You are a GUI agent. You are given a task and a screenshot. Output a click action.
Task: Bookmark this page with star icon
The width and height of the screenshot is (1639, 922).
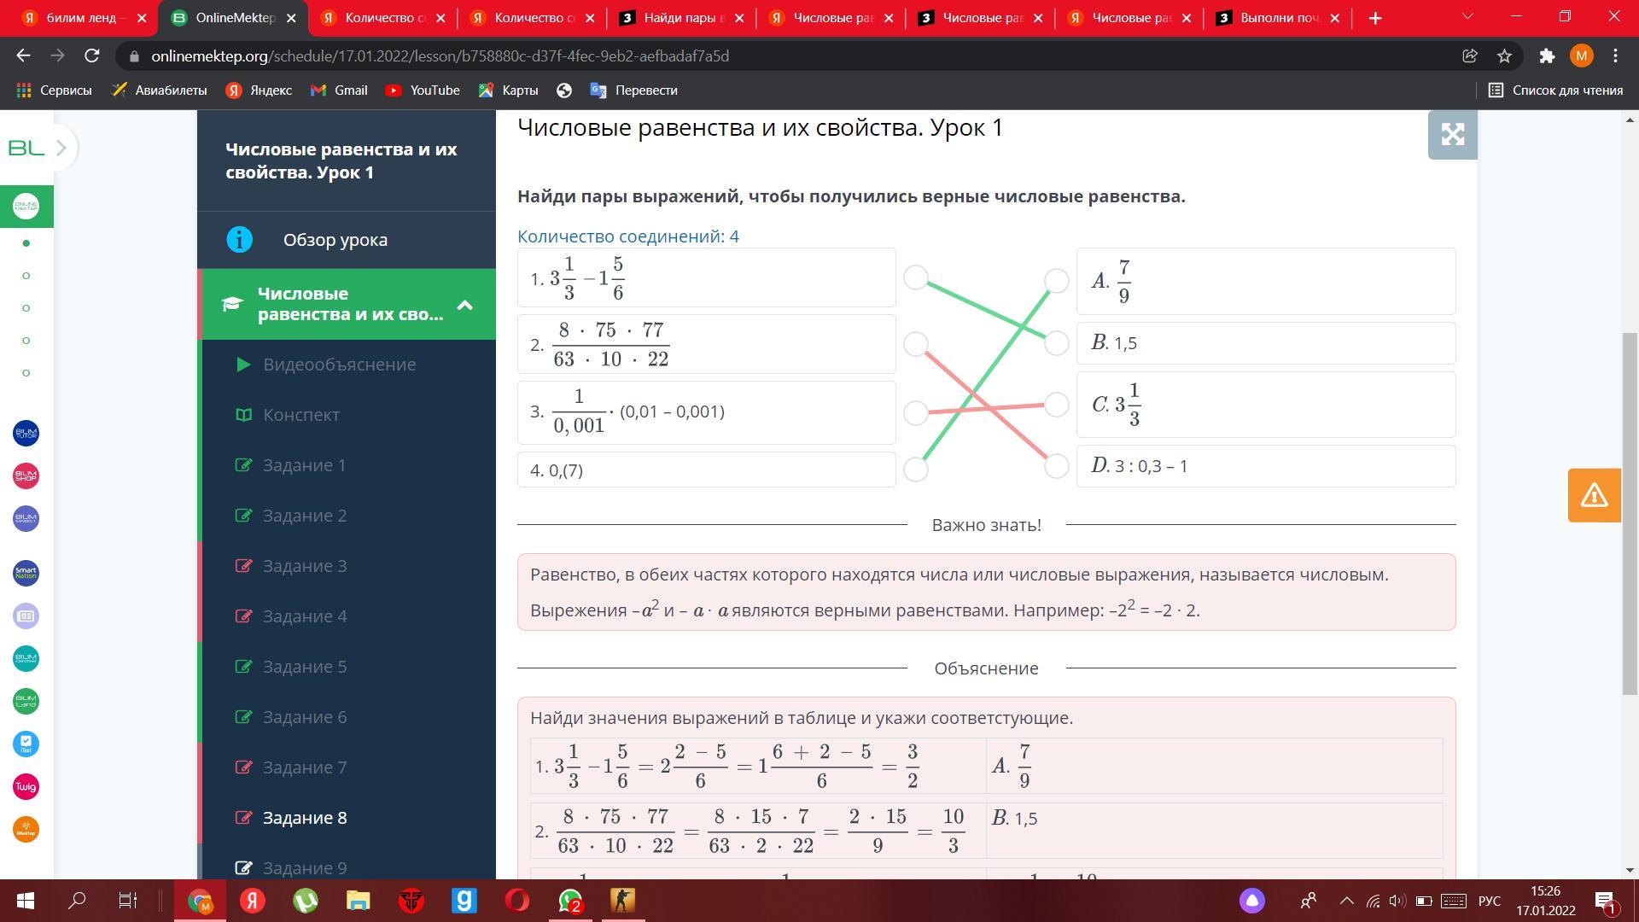point(1504,55)
